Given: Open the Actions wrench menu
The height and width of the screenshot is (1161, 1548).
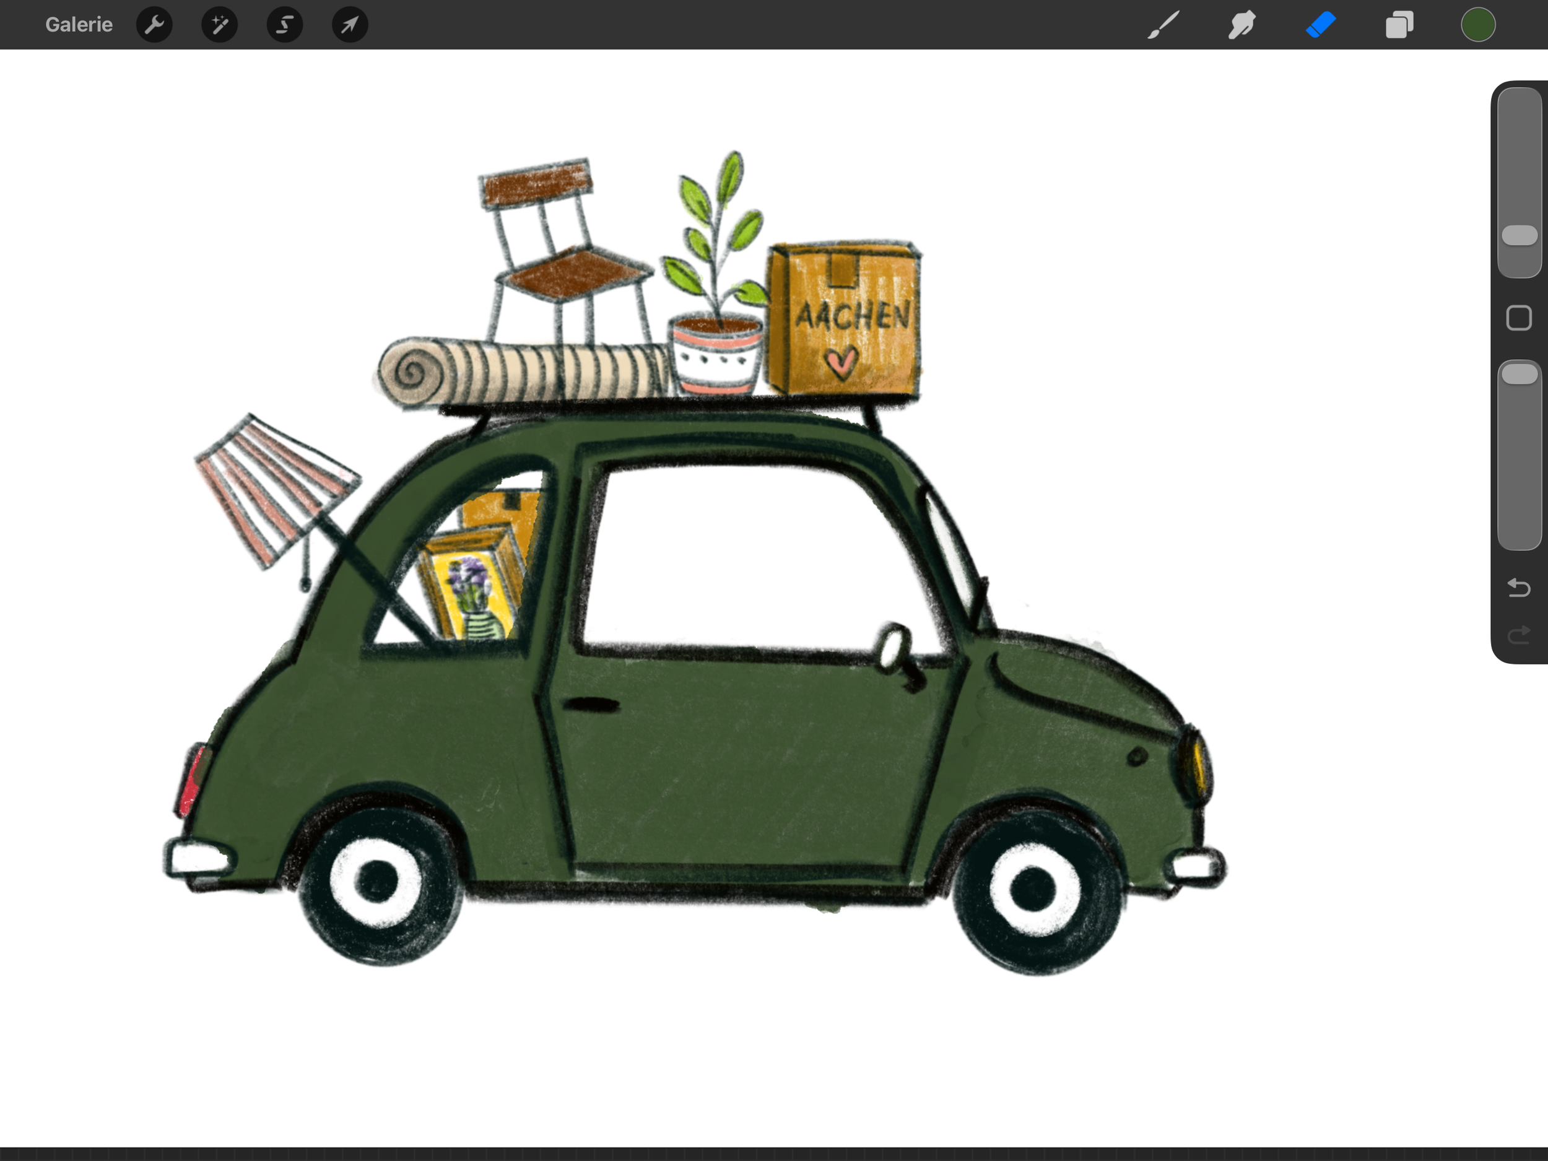Looking at the screenshot, I should coord(154,25).
